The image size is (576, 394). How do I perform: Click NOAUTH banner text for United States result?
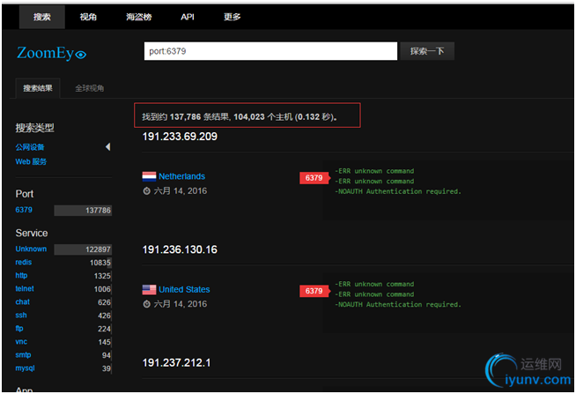click(398, 305)
